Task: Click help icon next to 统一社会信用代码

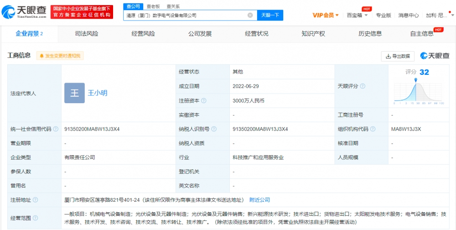Action: coord(55,129)
